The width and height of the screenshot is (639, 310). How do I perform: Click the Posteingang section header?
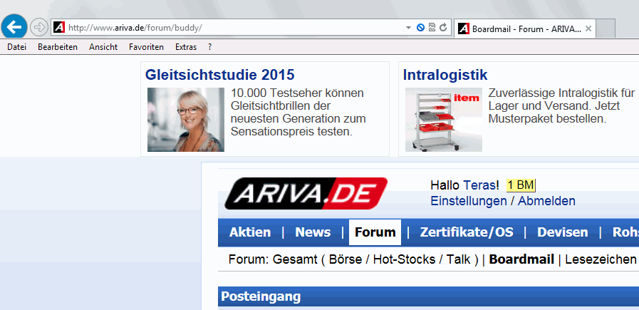(x=428, y=296)
